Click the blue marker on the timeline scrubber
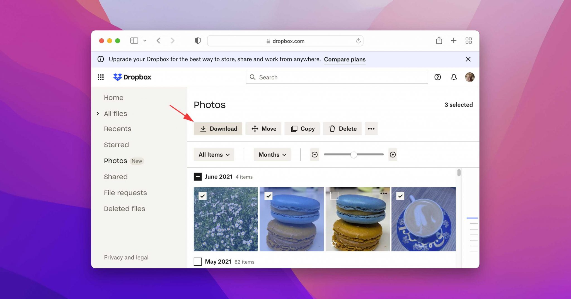Screen dimensions: 571x299 point(472,218)
